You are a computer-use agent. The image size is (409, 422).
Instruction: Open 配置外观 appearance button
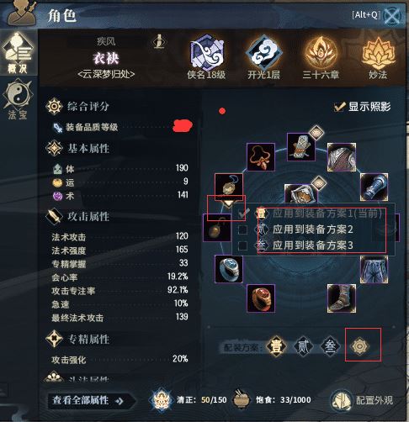coord(363,400)
